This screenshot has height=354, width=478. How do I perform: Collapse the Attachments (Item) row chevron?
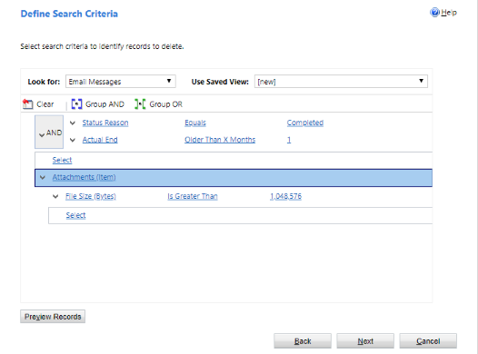point(43,178)
